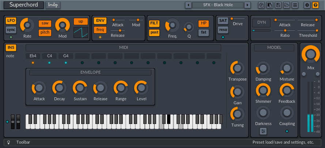Open the saw waveform selector
This screenshot has width=325, height=148.
coord(45,23)
